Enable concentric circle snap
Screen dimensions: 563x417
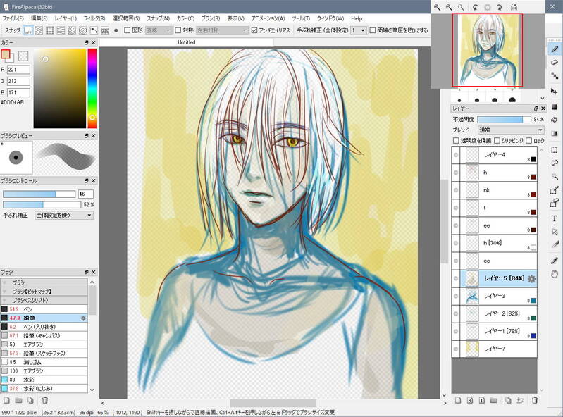pyautogui.click(x=83, y=30)
